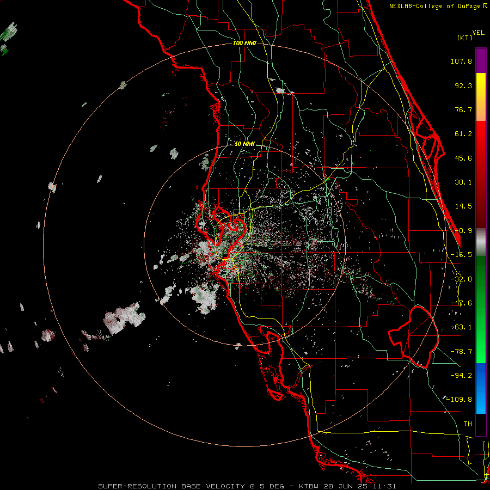Click the 50 NMI range ring label
This screenshot has width=490, height=490.
pyautogui.click(x=244, y=144)
